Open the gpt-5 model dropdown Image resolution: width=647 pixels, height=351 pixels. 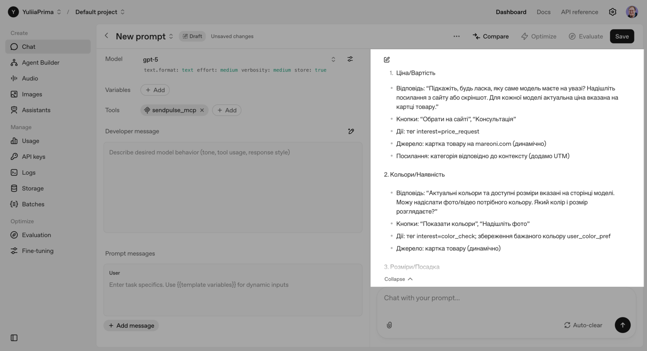click(239, 59)
